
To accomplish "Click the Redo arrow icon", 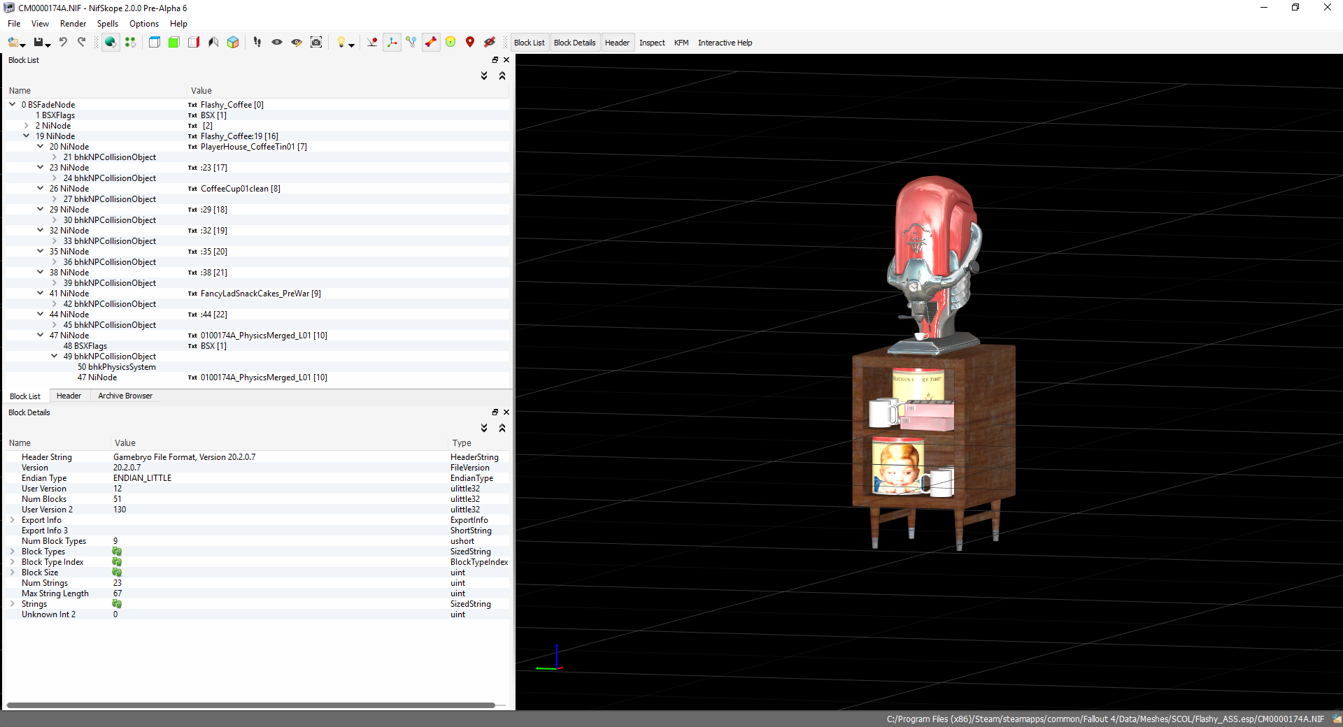I will pos(82,43).
